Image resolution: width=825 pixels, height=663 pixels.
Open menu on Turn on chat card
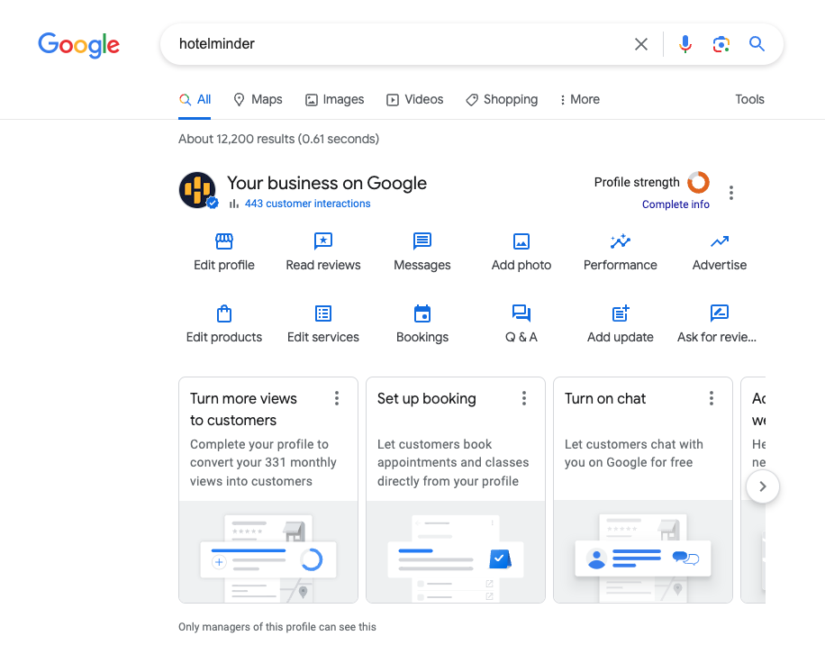[712, 398]
